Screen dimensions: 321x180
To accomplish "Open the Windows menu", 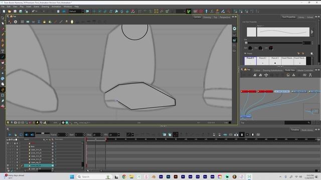I will click(68, 6).
